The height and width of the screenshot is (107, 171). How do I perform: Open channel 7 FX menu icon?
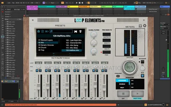[x=91, y=98]
